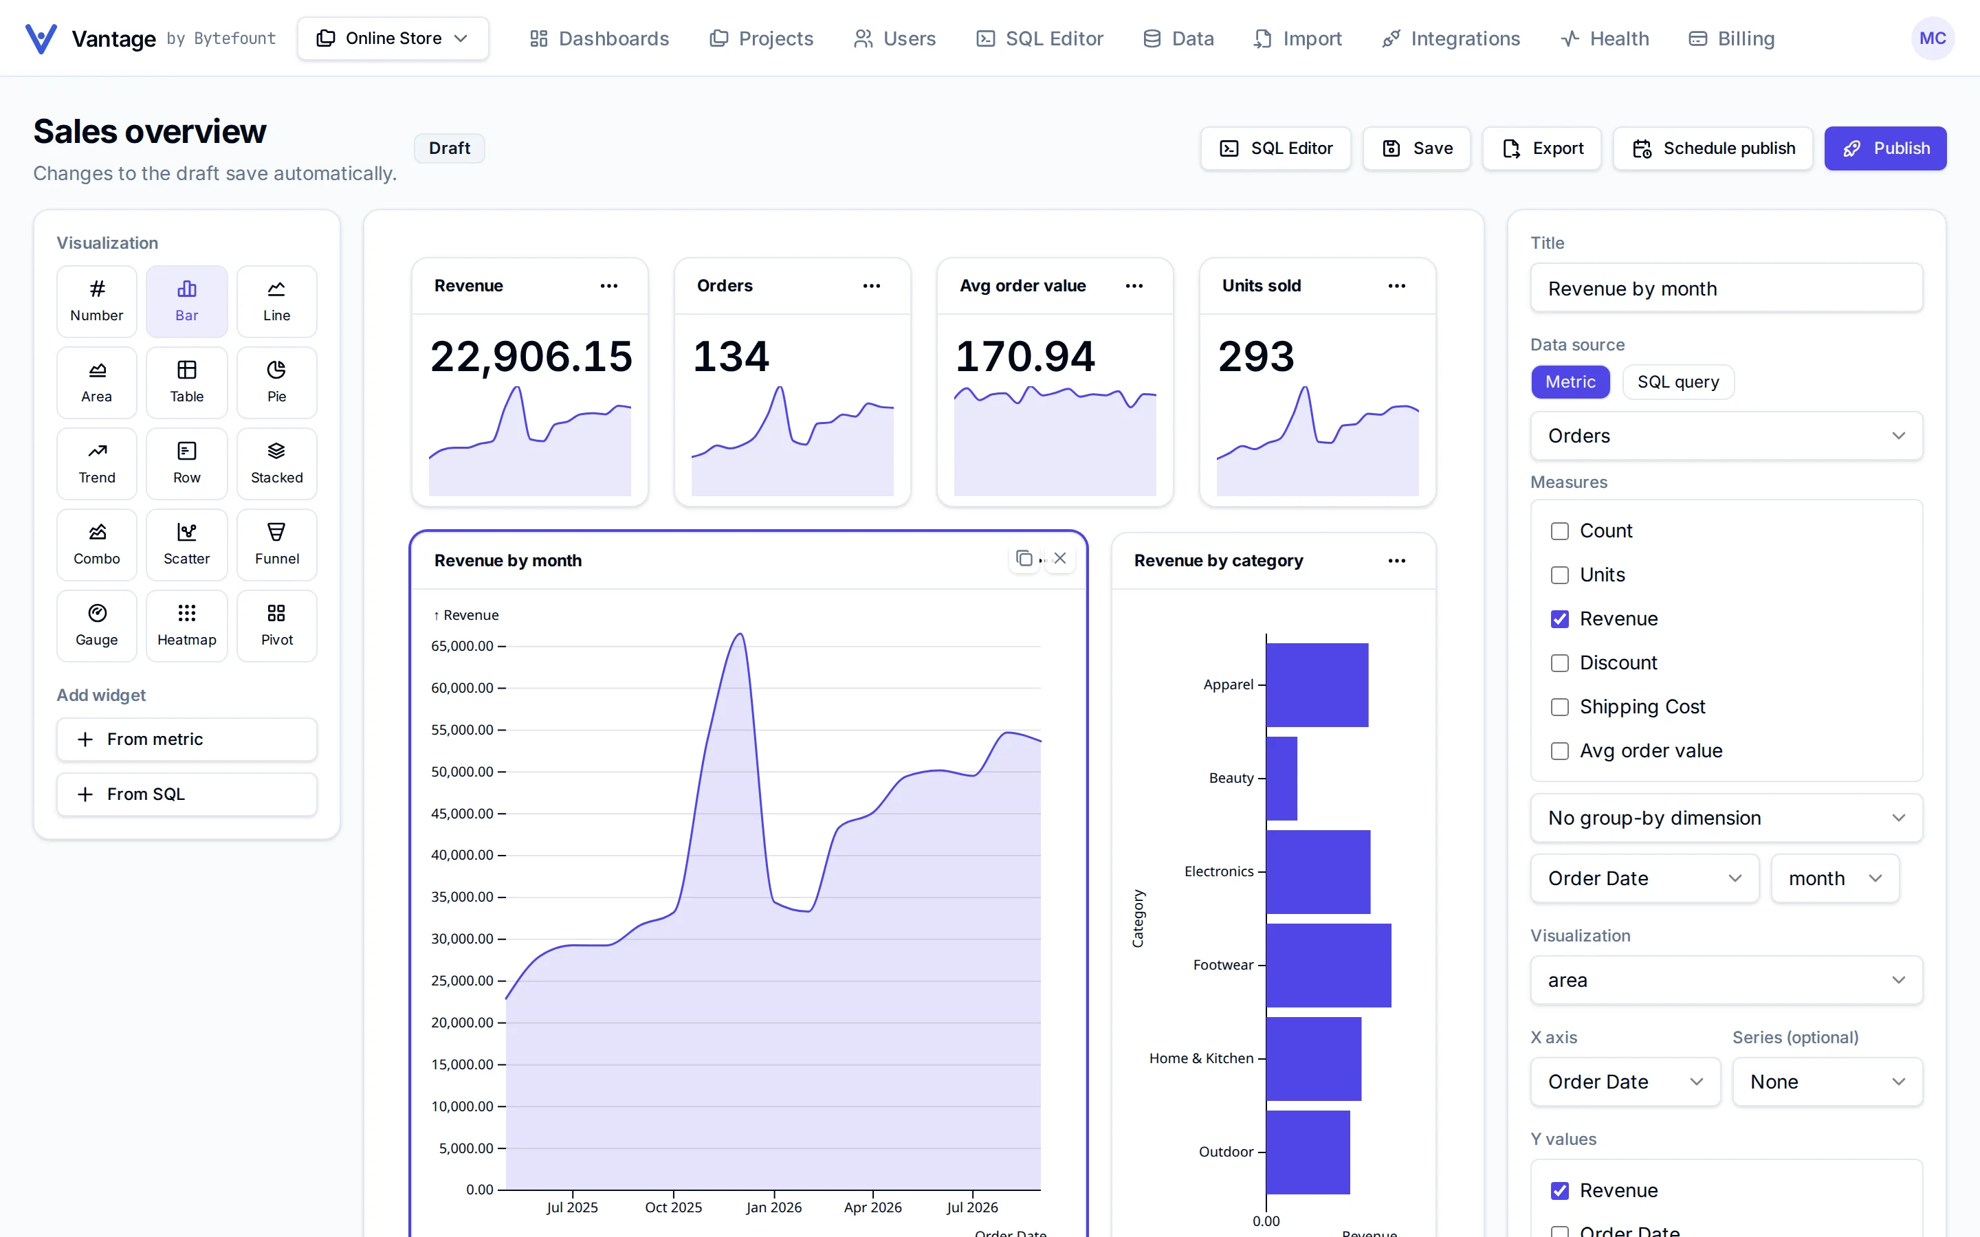This screenshot has height=1237, width=1980.
Task: Click Schedule publish button
Action: pos(1713,148)
